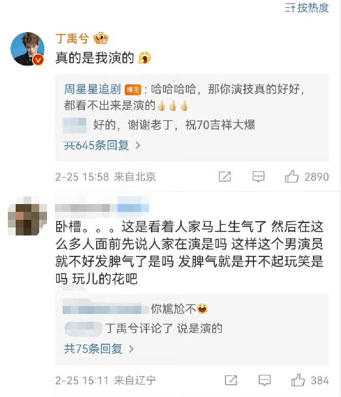The image size is (341, 397).
Task: Open 丁禹兮's profile avatar
Action: click(27, 49)
